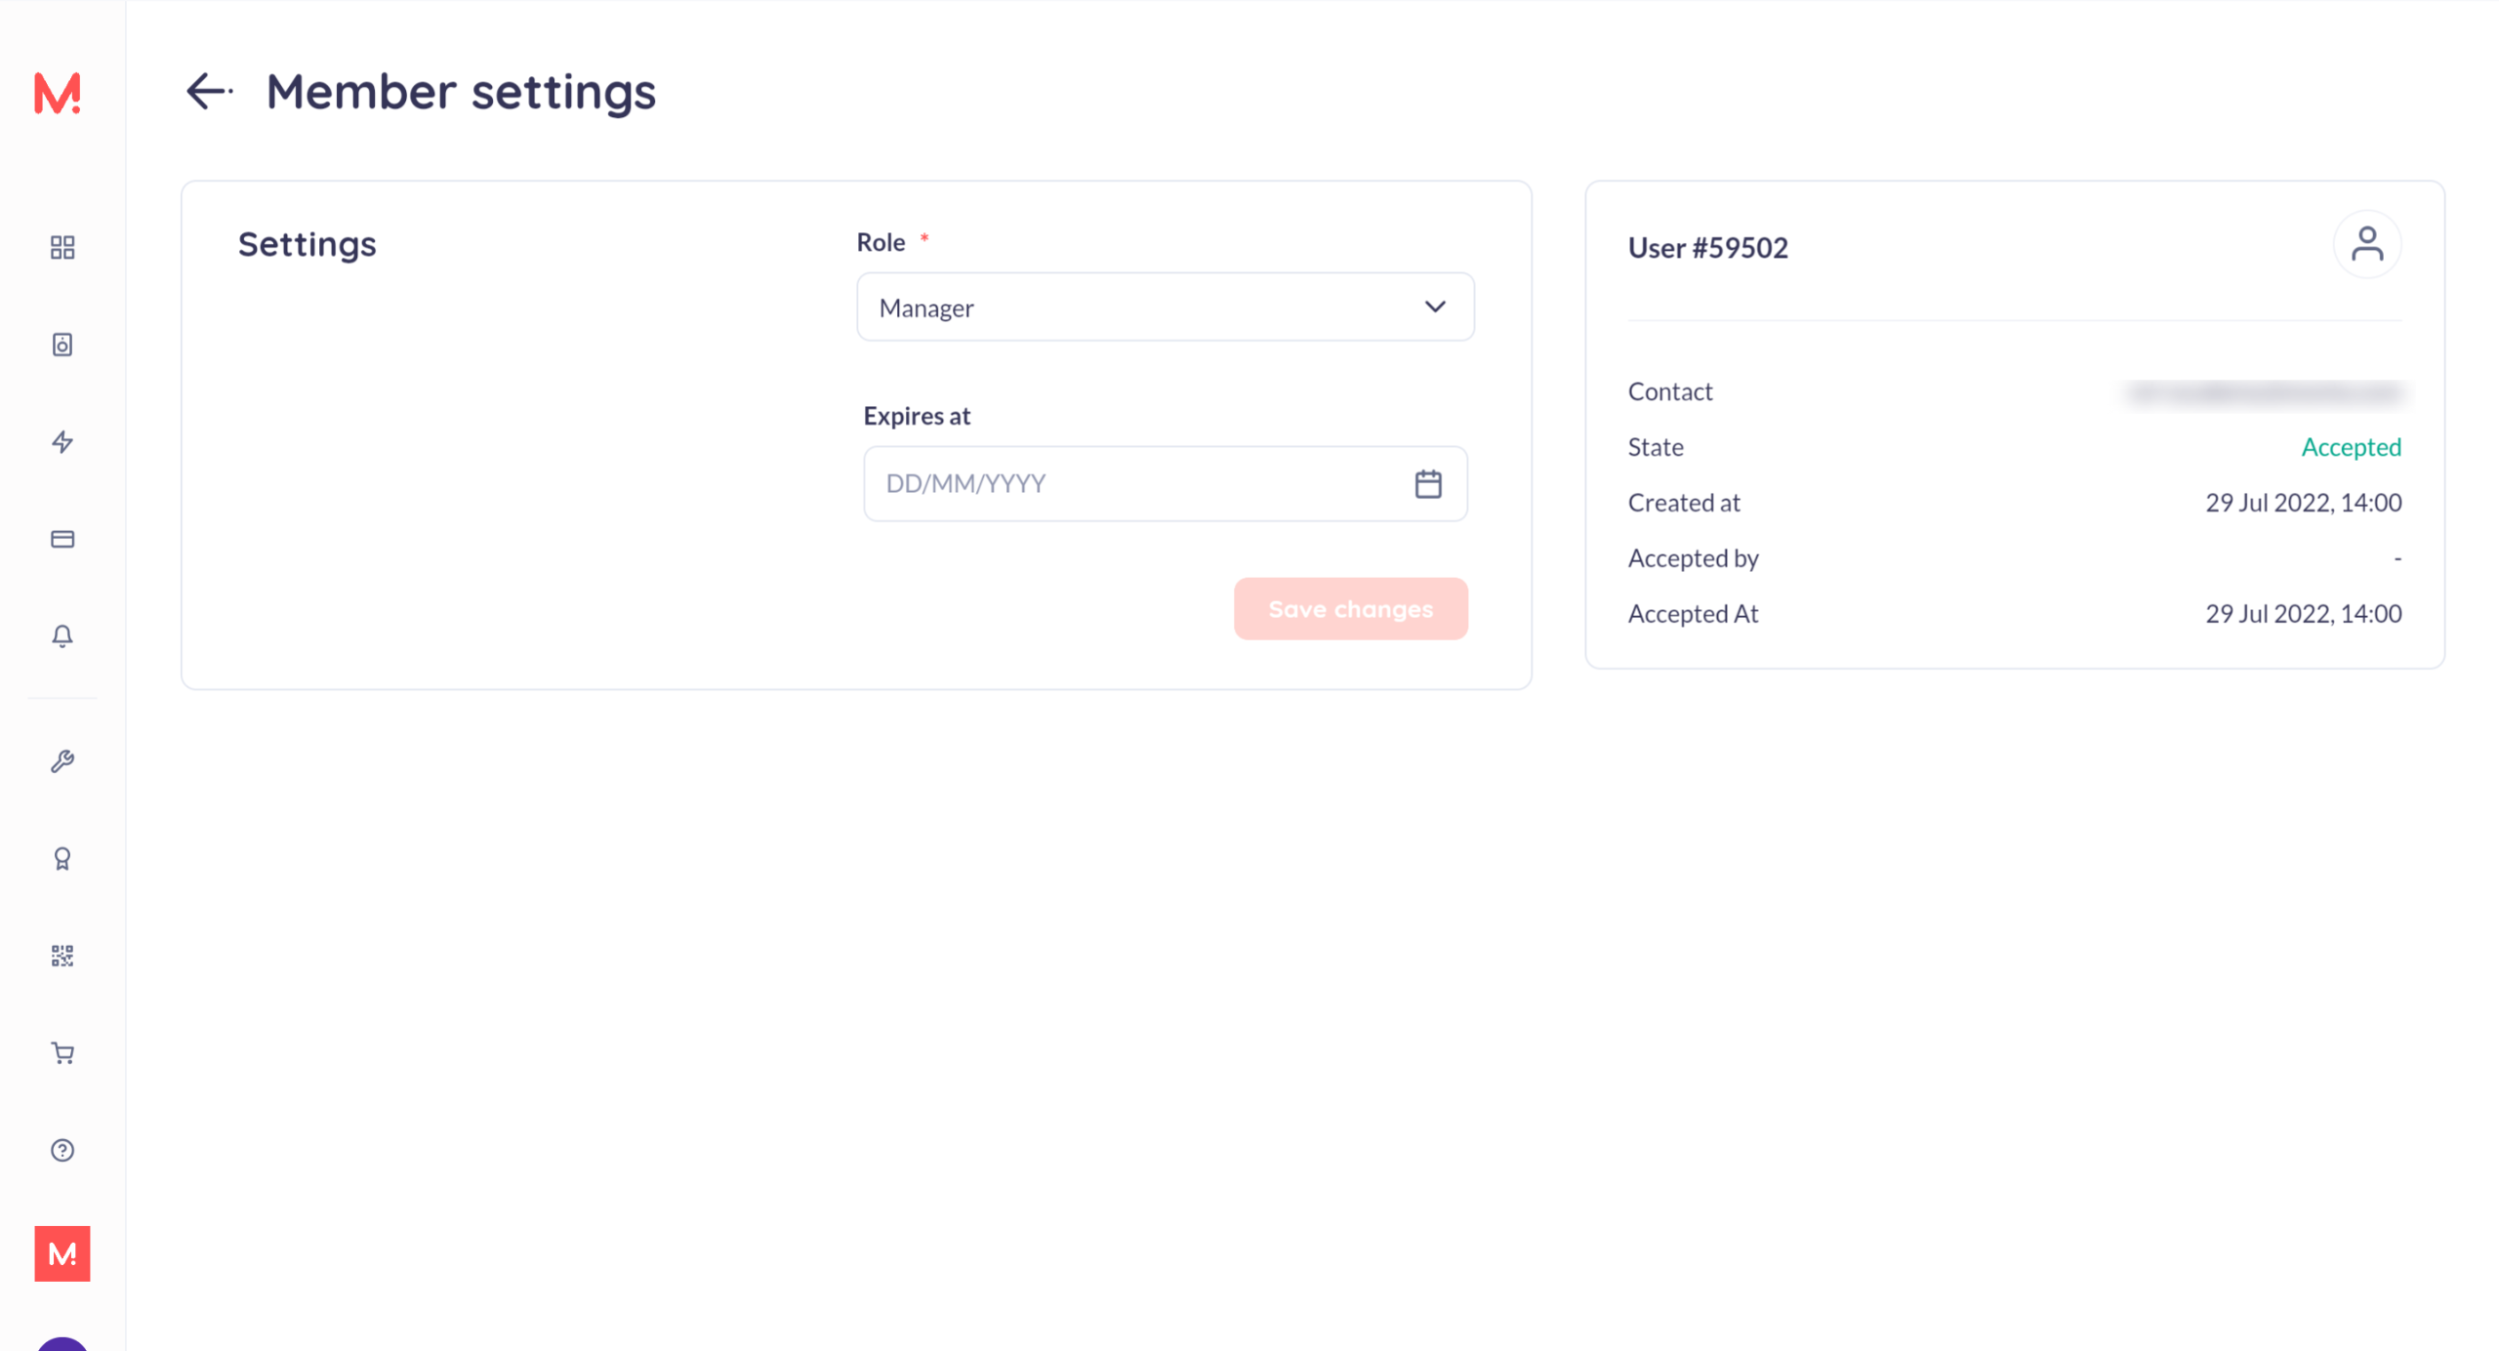Open the QR code sidebar icon
Image resolution: width=2499 pixels, height=1351 pixels.
pyautogui.click(x=62, y=956)
